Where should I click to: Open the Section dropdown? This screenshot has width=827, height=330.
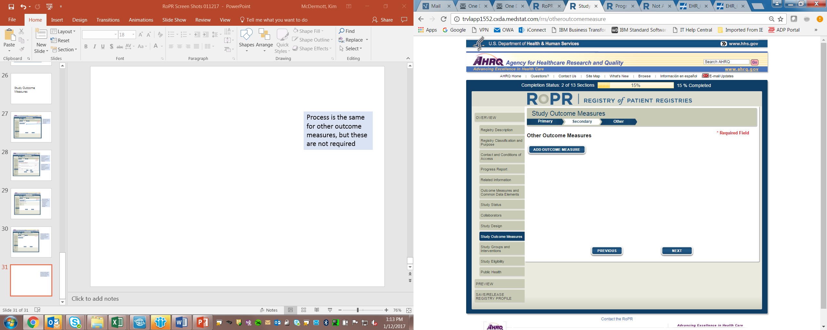(x=64, y=49)
